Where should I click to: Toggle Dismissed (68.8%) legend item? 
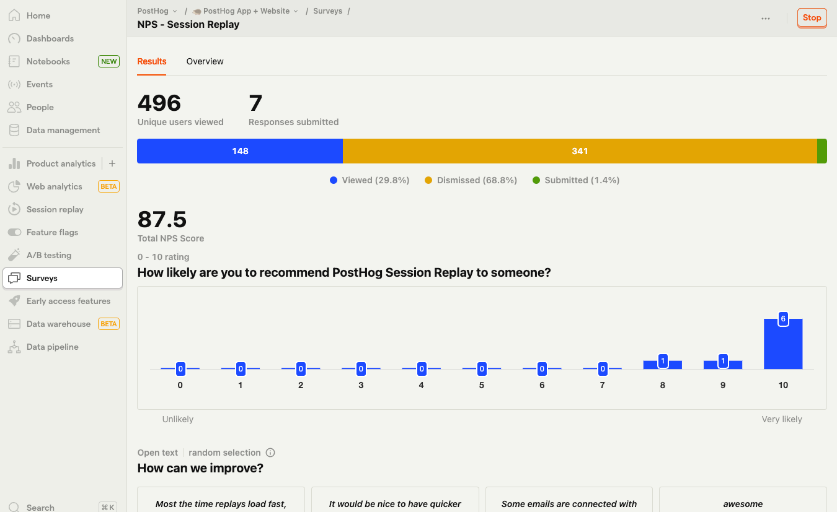(x=471, y=180)
